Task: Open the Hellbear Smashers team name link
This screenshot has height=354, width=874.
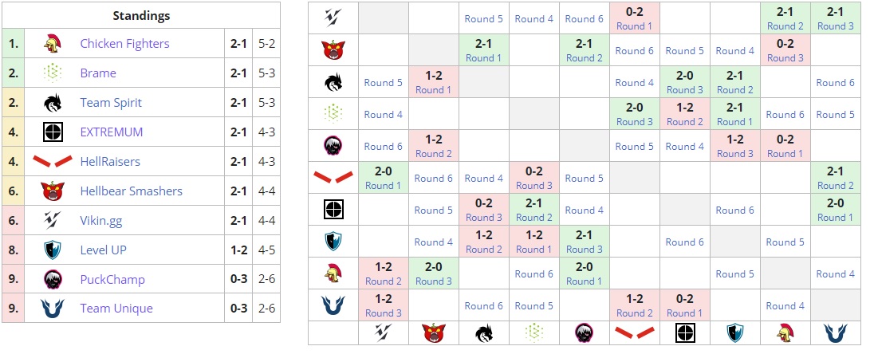Action: [x=131, y=191]
